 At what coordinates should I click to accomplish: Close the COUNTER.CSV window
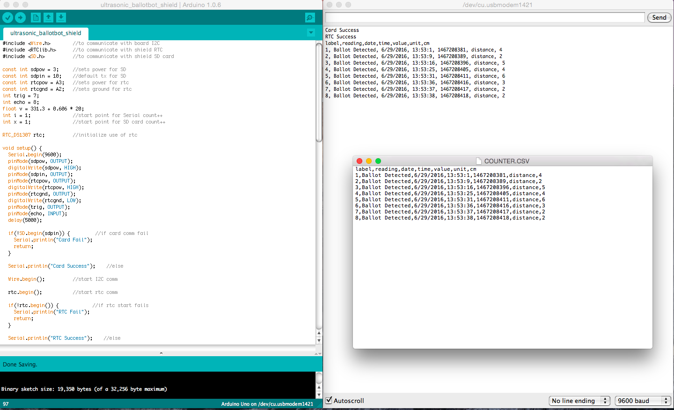[x=359, y=161]
